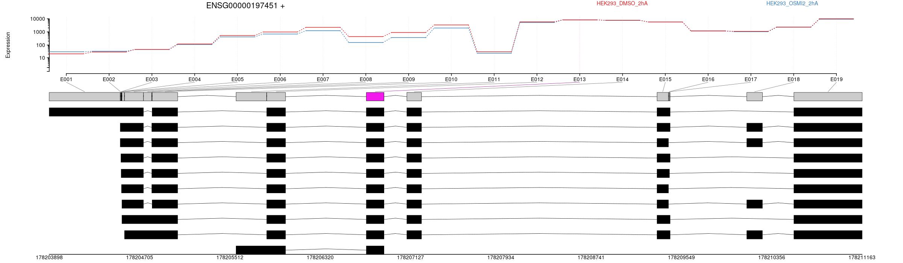Click the magenta highlighted exon box
The image size is (903, 263).
click(375, 97)
